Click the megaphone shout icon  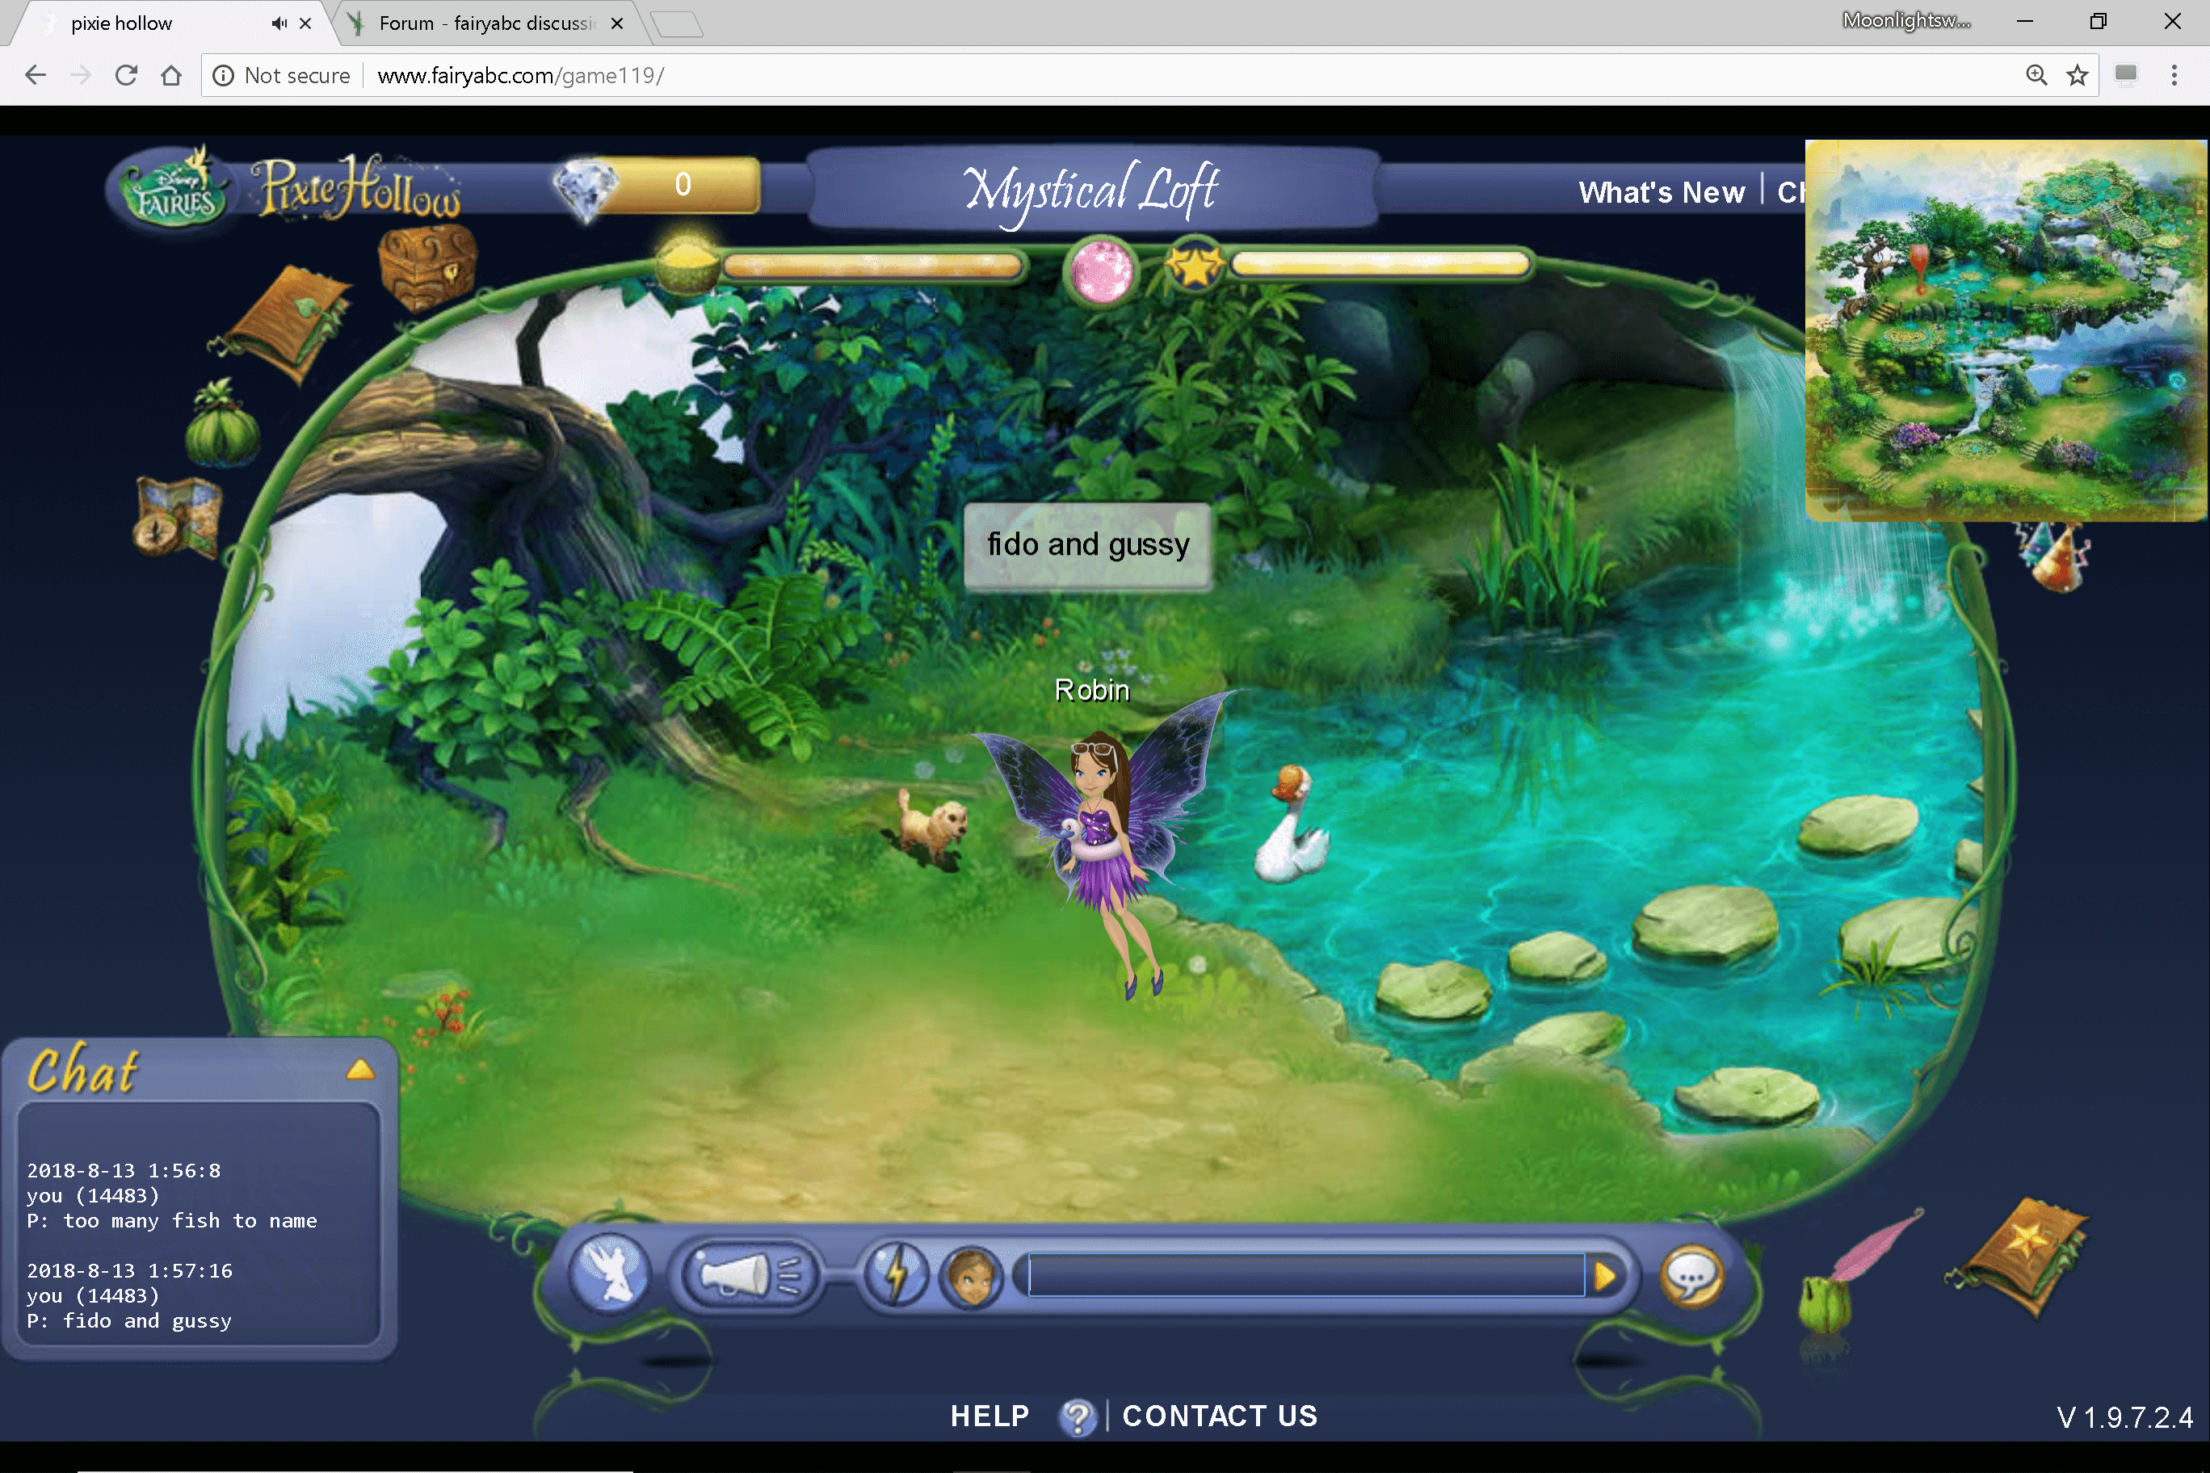coord(747,1275)
